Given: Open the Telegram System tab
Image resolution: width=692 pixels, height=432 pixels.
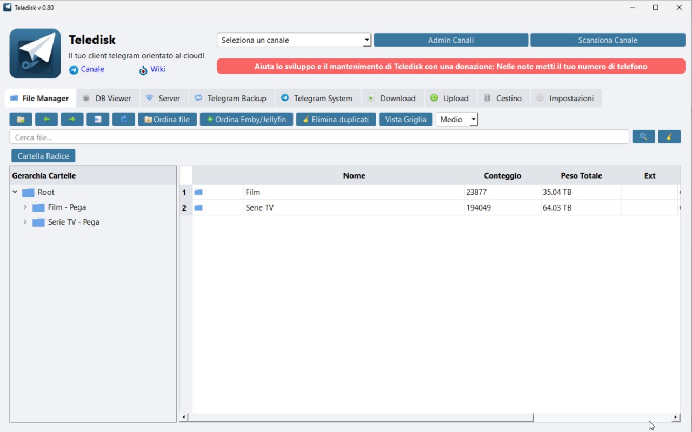Looking at the screenshot, I should coord(318,98).
